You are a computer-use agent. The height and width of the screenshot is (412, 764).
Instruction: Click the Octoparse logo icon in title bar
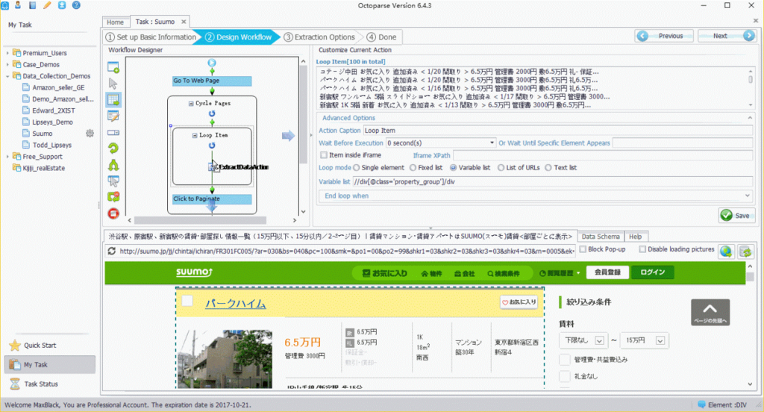(x=4, y=5)
